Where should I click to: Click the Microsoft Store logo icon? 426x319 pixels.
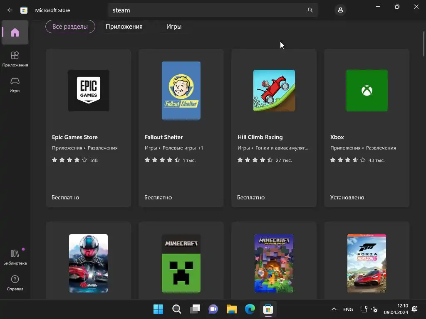(x=24, y=10)
